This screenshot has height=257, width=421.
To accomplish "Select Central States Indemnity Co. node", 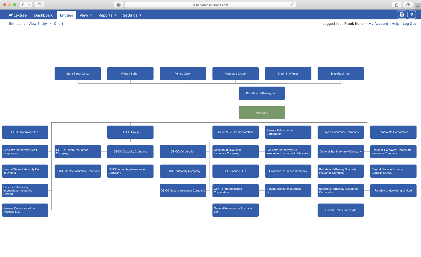I will pos(25,171).
